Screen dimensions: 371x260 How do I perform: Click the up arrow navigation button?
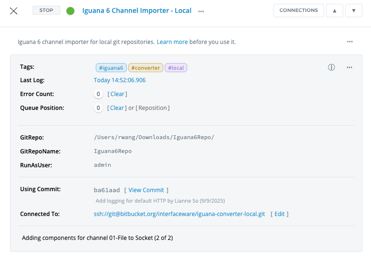pyautogui.click(x=334, y=11)
